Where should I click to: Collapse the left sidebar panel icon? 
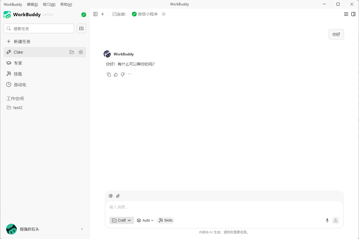click(x=95, y=14)
